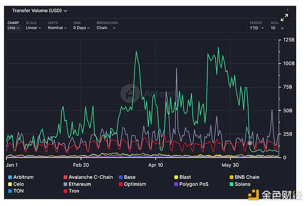
Task: Click the Avalanche C-Chain legend label
Action: [91, 177]
